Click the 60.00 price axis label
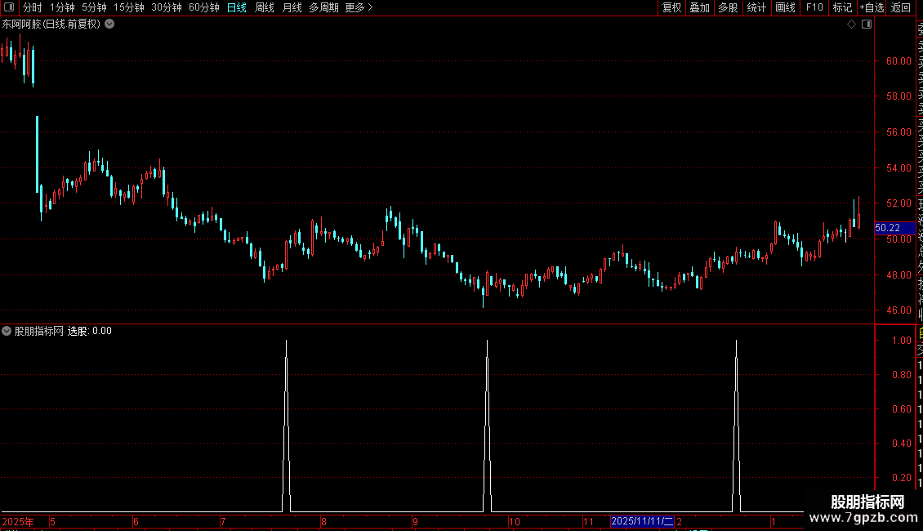This screenshot has height=531, width=923. tap(898, 60)
